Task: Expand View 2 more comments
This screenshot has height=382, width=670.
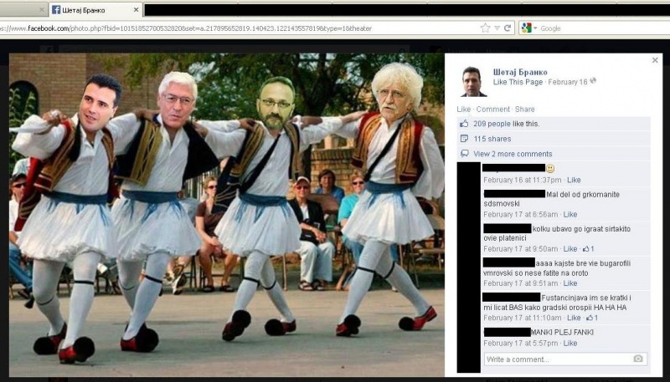Action: [513, 154]
